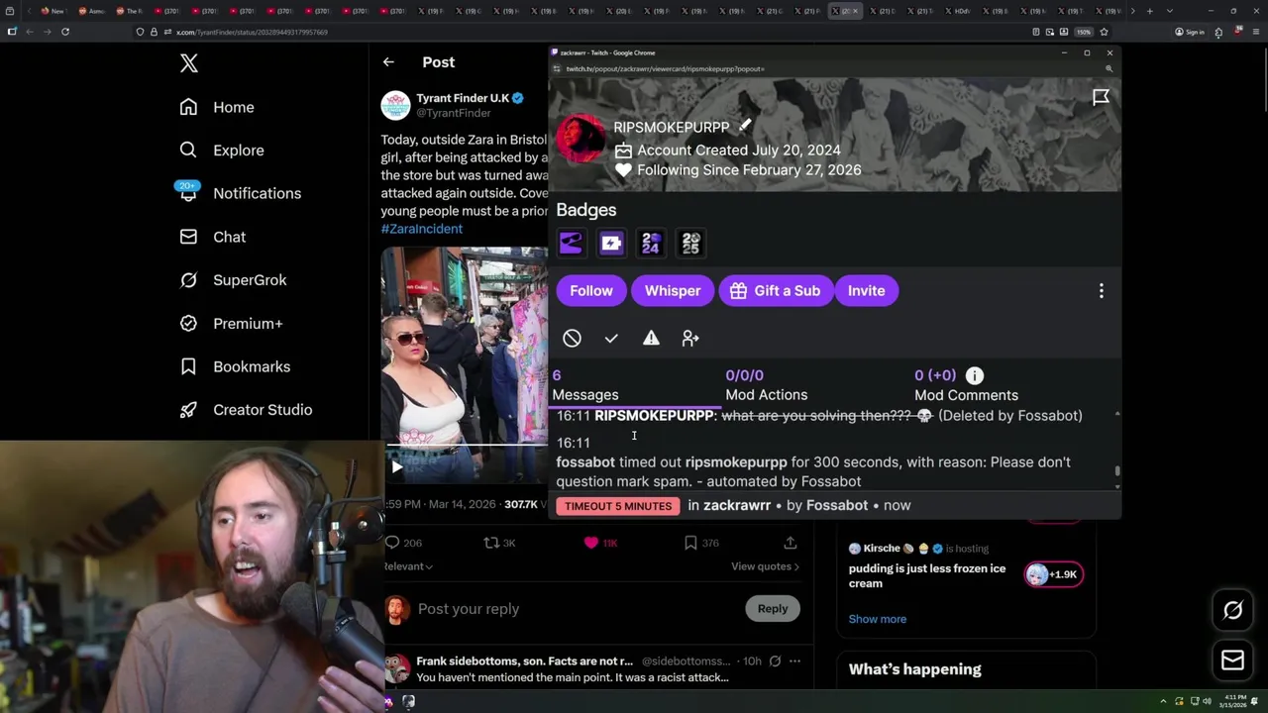
Task: Click the first badge in Badges row
Action: (x=571, y=243)
